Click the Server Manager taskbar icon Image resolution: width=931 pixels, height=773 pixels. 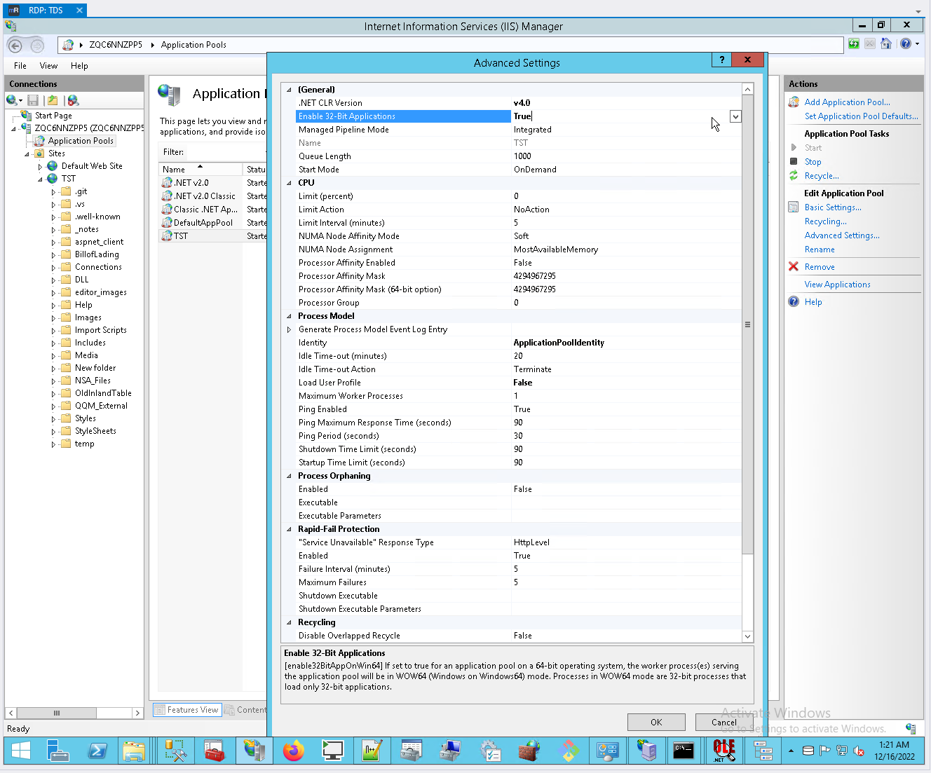[58, 751]
